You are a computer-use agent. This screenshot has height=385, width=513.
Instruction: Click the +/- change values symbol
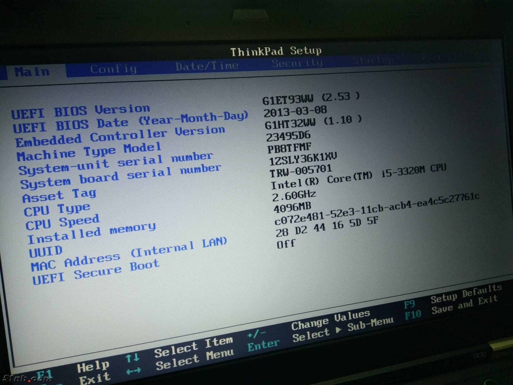256,334
